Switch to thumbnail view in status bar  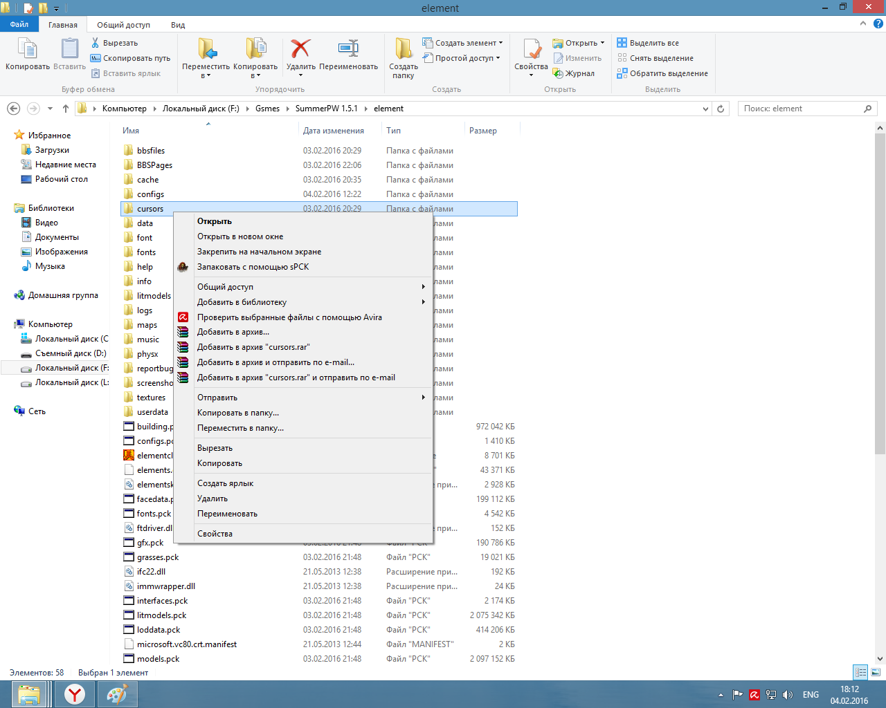876,672
